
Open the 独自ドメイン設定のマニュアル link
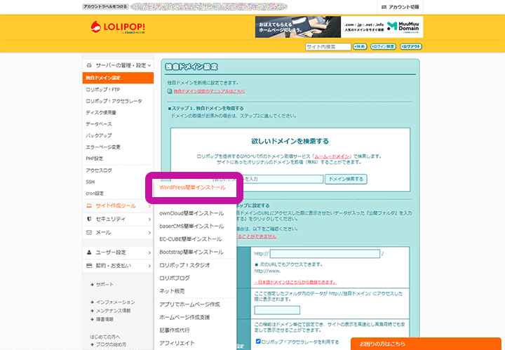(209, 91)
